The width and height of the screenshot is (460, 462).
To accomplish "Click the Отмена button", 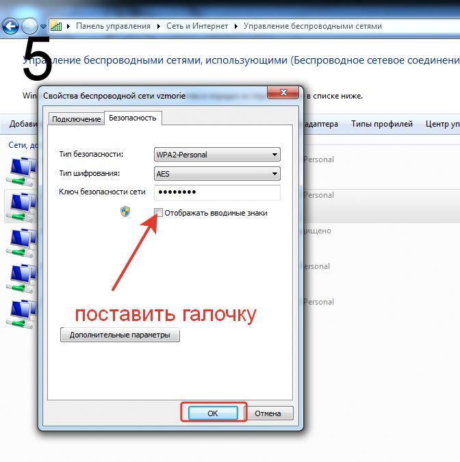I will pyautogui.click(x=268, y=413).
